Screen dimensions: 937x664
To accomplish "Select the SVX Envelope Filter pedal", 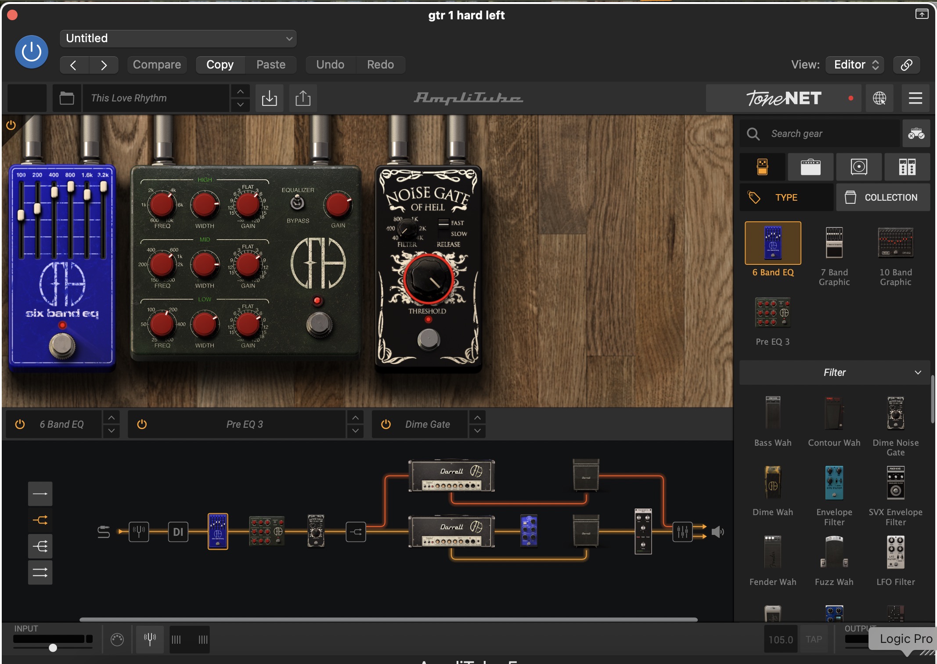I will [896, 482].
